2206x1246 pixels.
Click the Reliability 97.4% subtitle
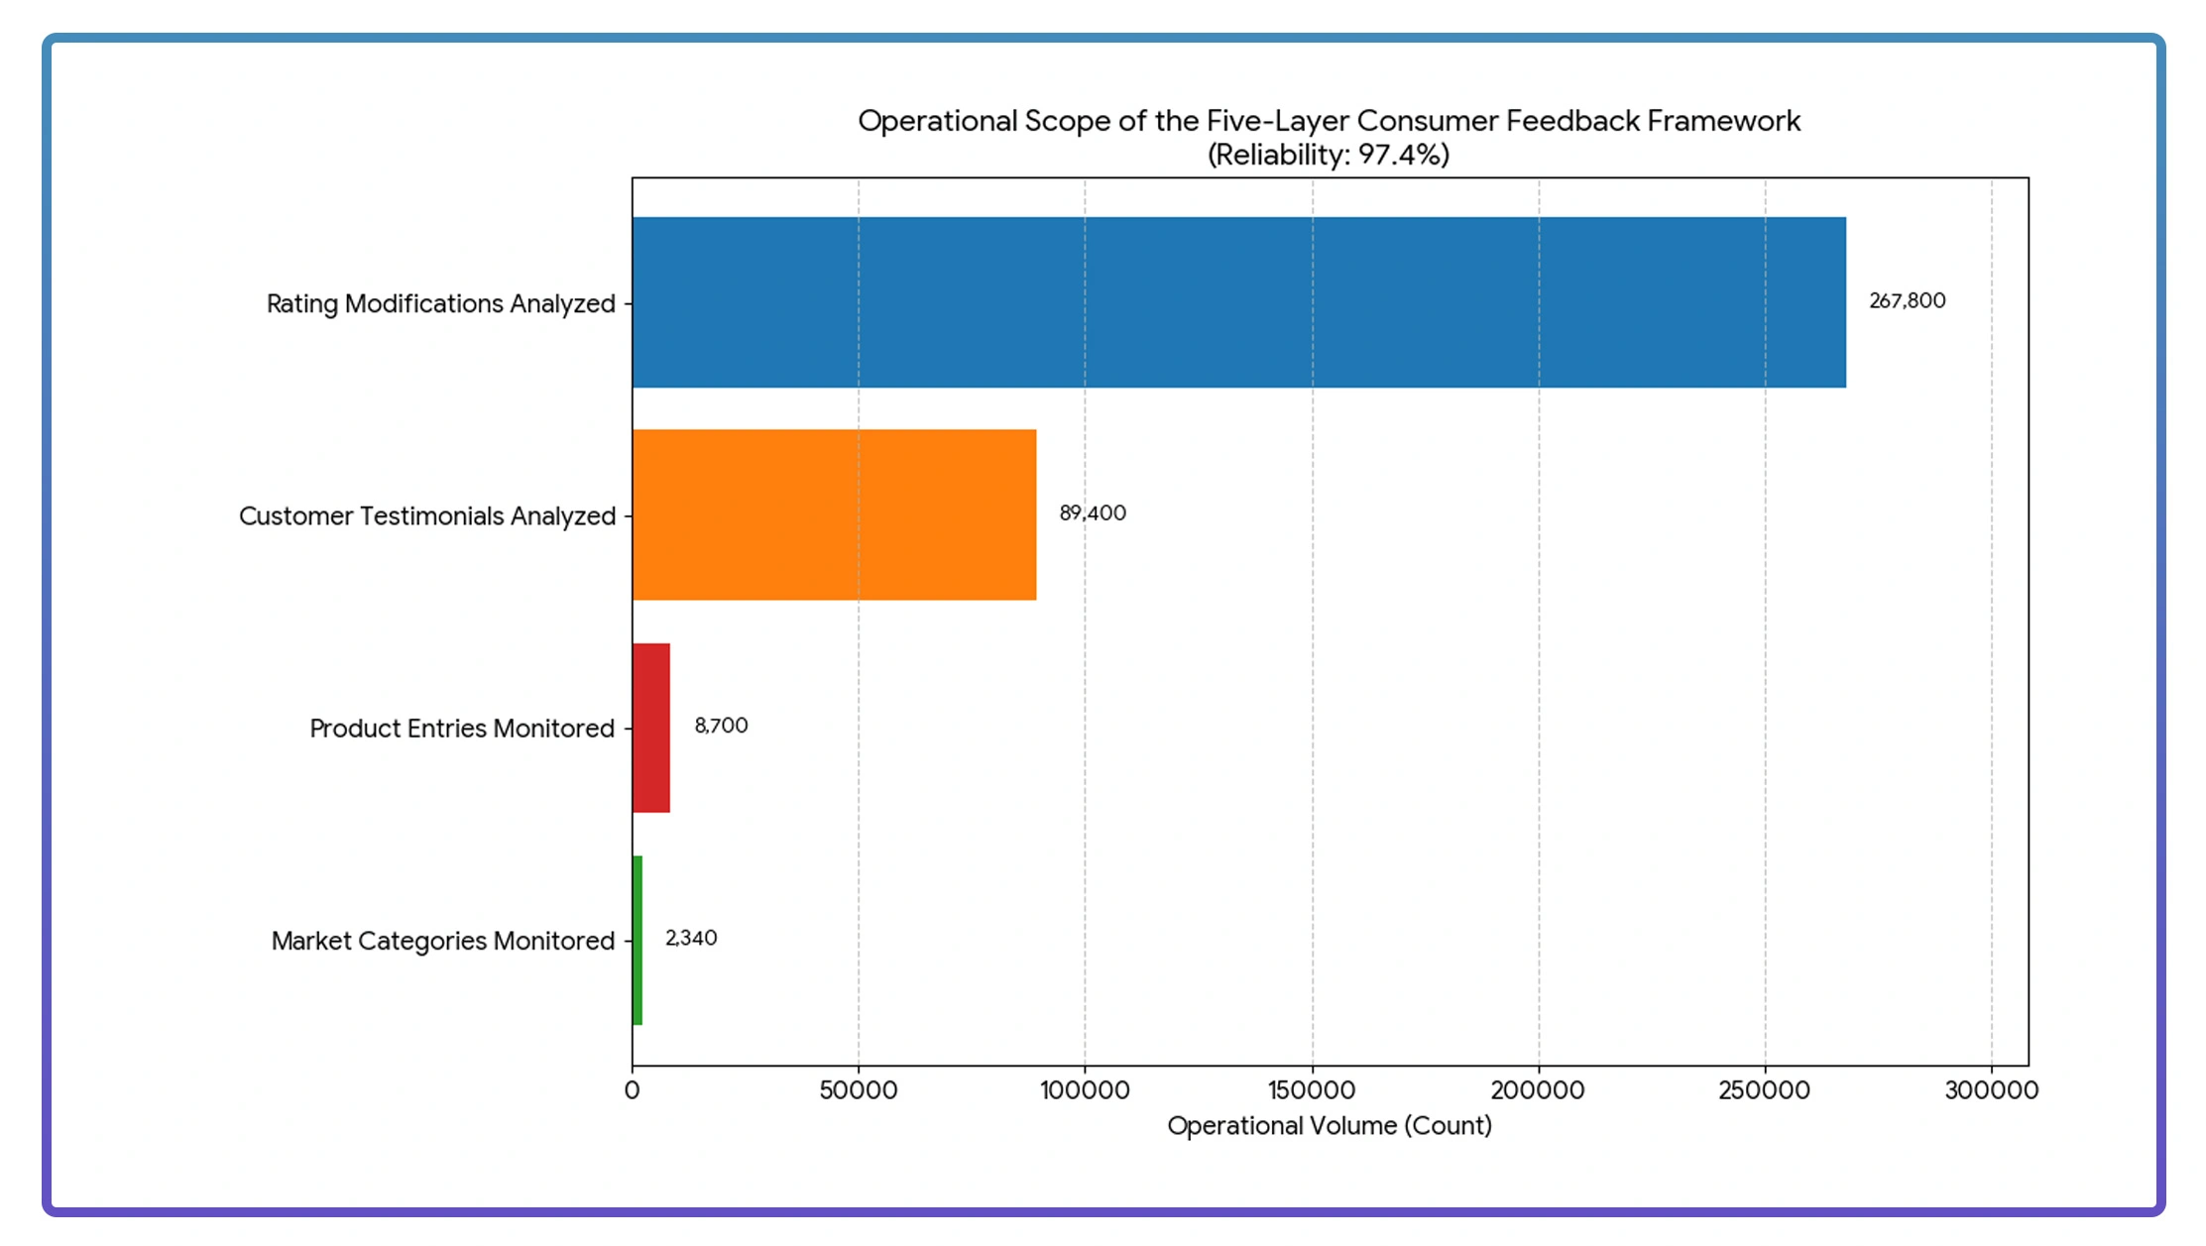coord(1329,155)
